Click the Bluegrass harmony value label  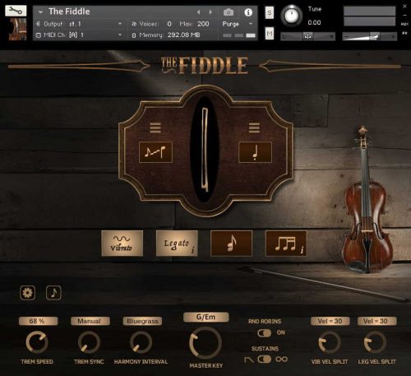pos(142,321)
